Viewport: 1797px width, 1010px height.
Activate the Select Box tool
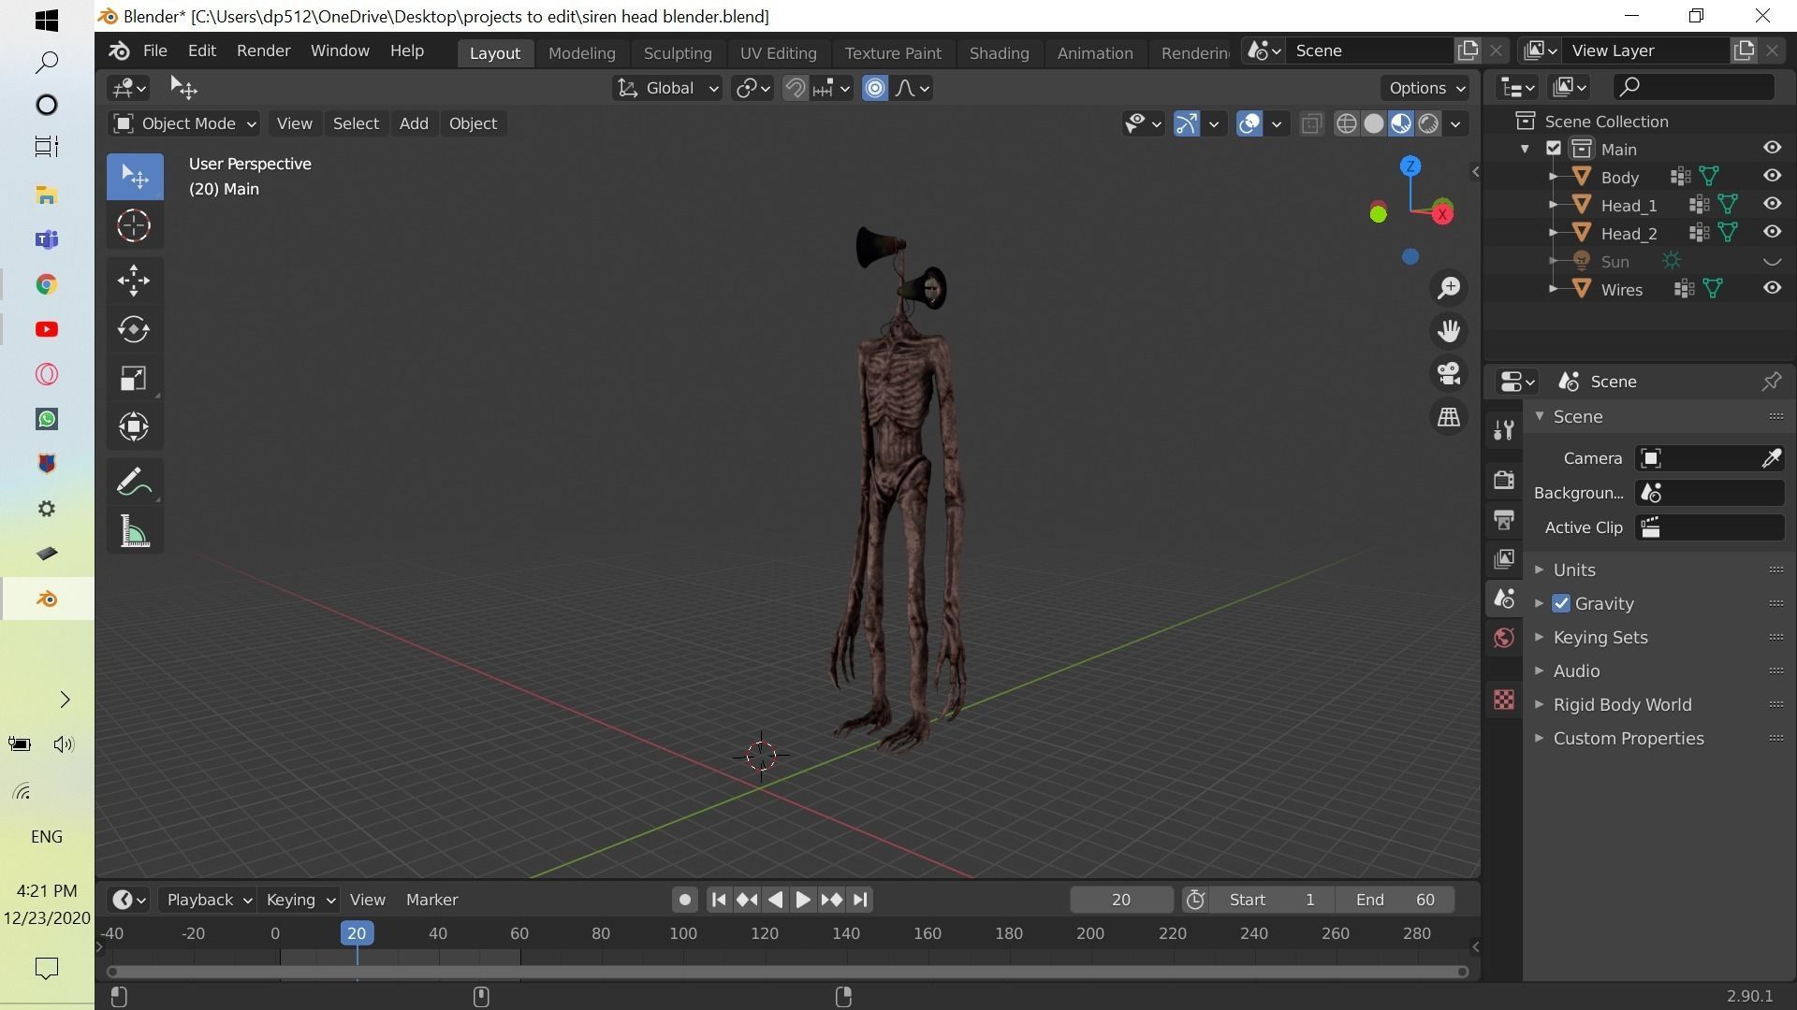point(134,177)
